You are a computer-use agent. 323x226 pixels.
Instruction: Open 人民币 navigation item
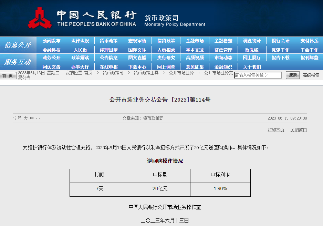(x=80, y=50)
